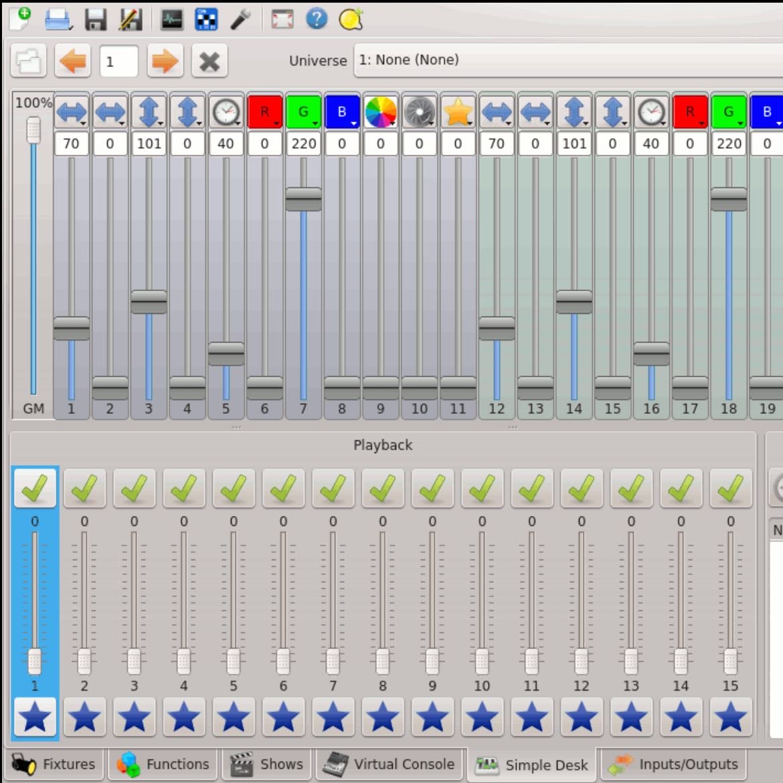Toggle checkmark button of playback 1

tap(34, 488)
